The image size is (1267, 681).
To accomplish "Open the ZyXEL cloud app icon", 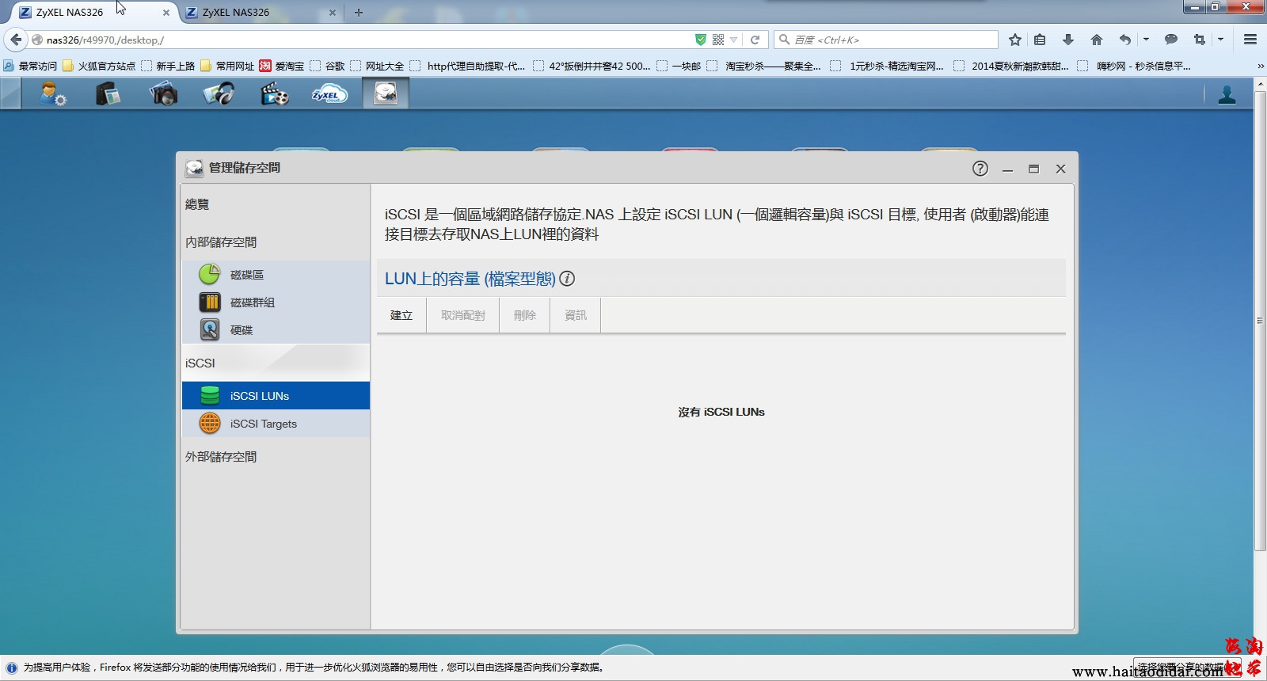I will (329, 94).
